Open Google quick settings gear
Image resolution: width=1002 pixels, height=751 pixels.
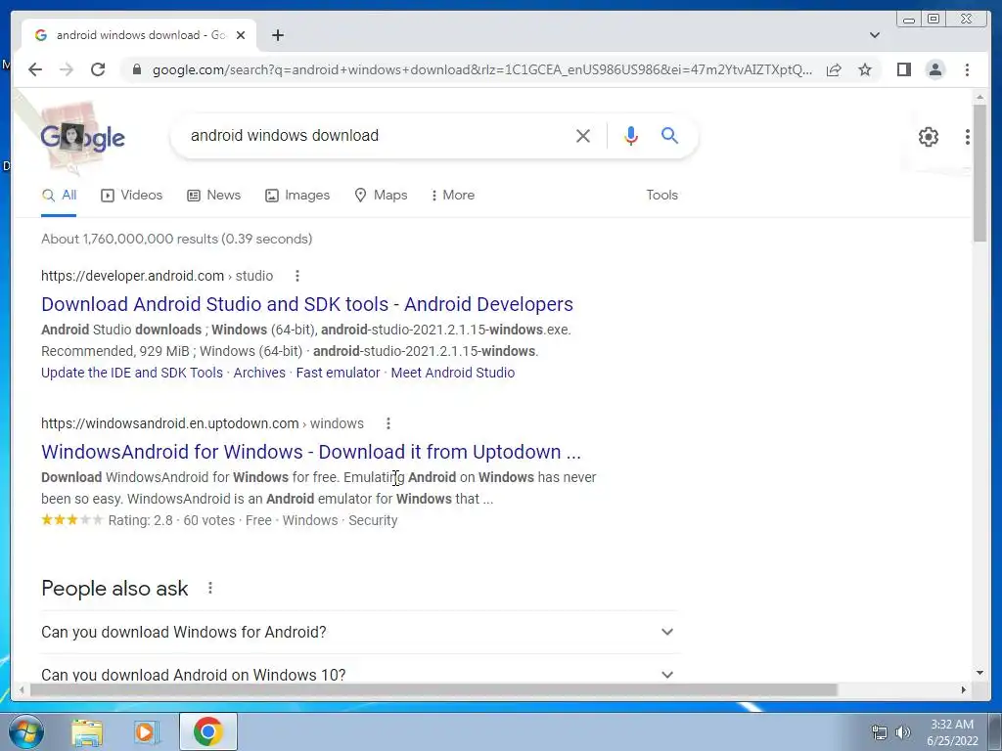click(x=928, y=137)
